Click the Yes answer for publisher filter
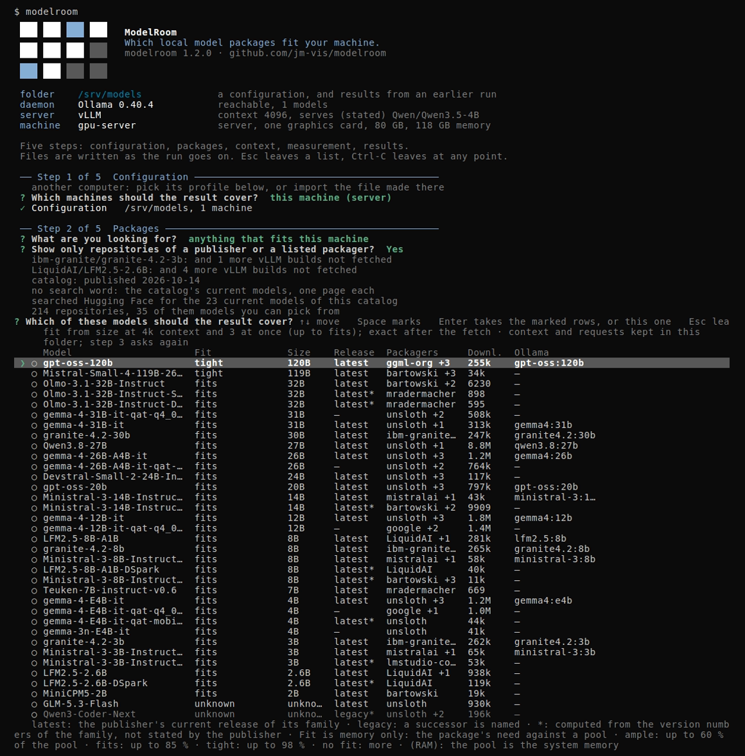Image resolution: width=745 pixels, height=756 pixels. point(395,249)
